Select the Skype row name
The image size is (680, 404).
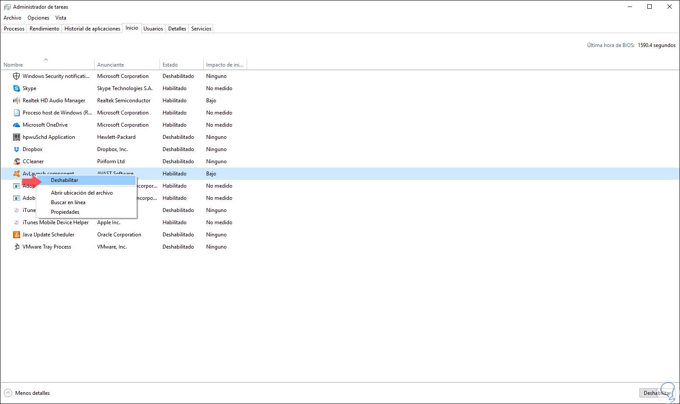click(x=29, y=88)
